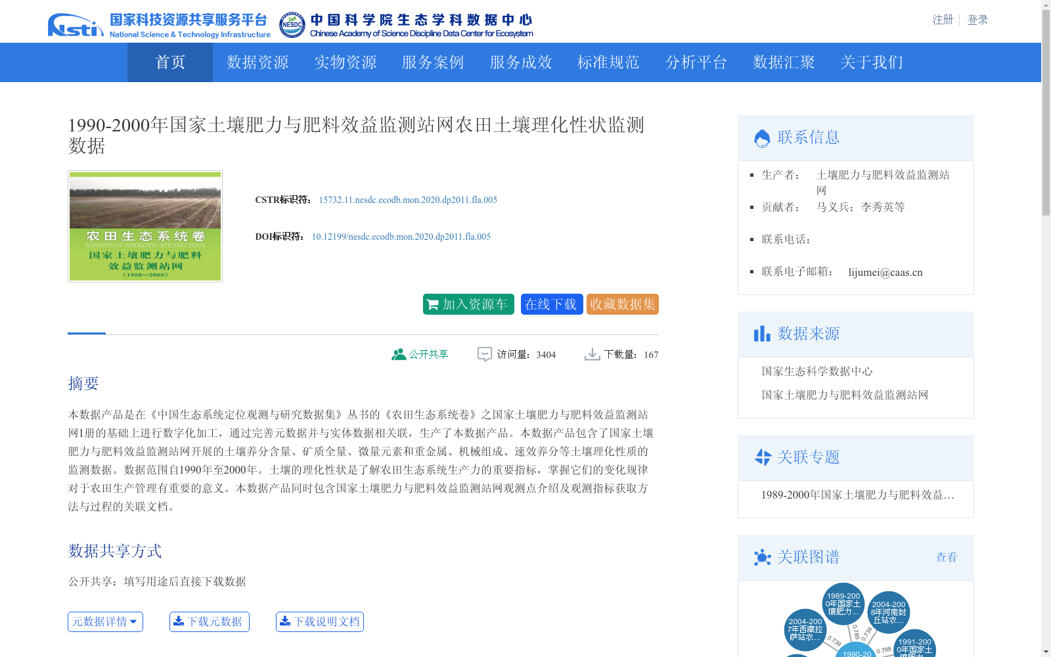Add dataset via 加入资源车 button
Screen dimensions: 1051x657
point(468,304)
